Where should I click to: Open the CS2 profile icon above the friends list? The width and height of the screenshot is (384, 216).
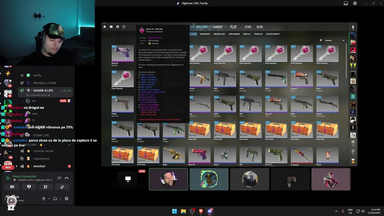point(353,27)
